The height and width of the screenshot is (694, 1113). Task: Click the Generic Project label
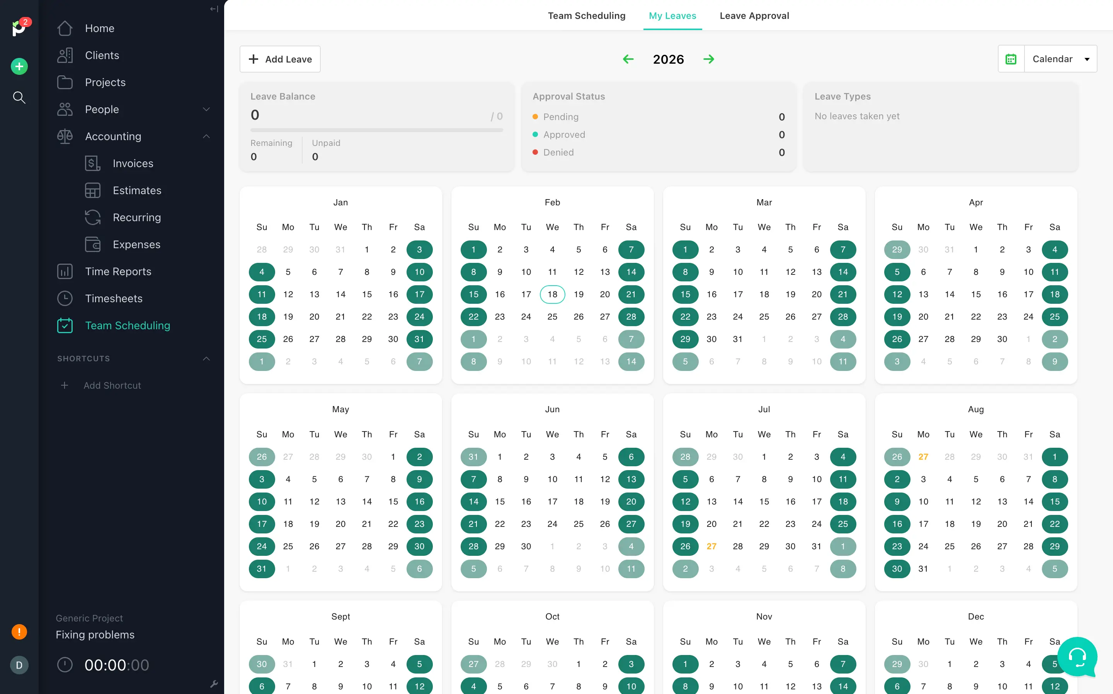tap(89, 618)
